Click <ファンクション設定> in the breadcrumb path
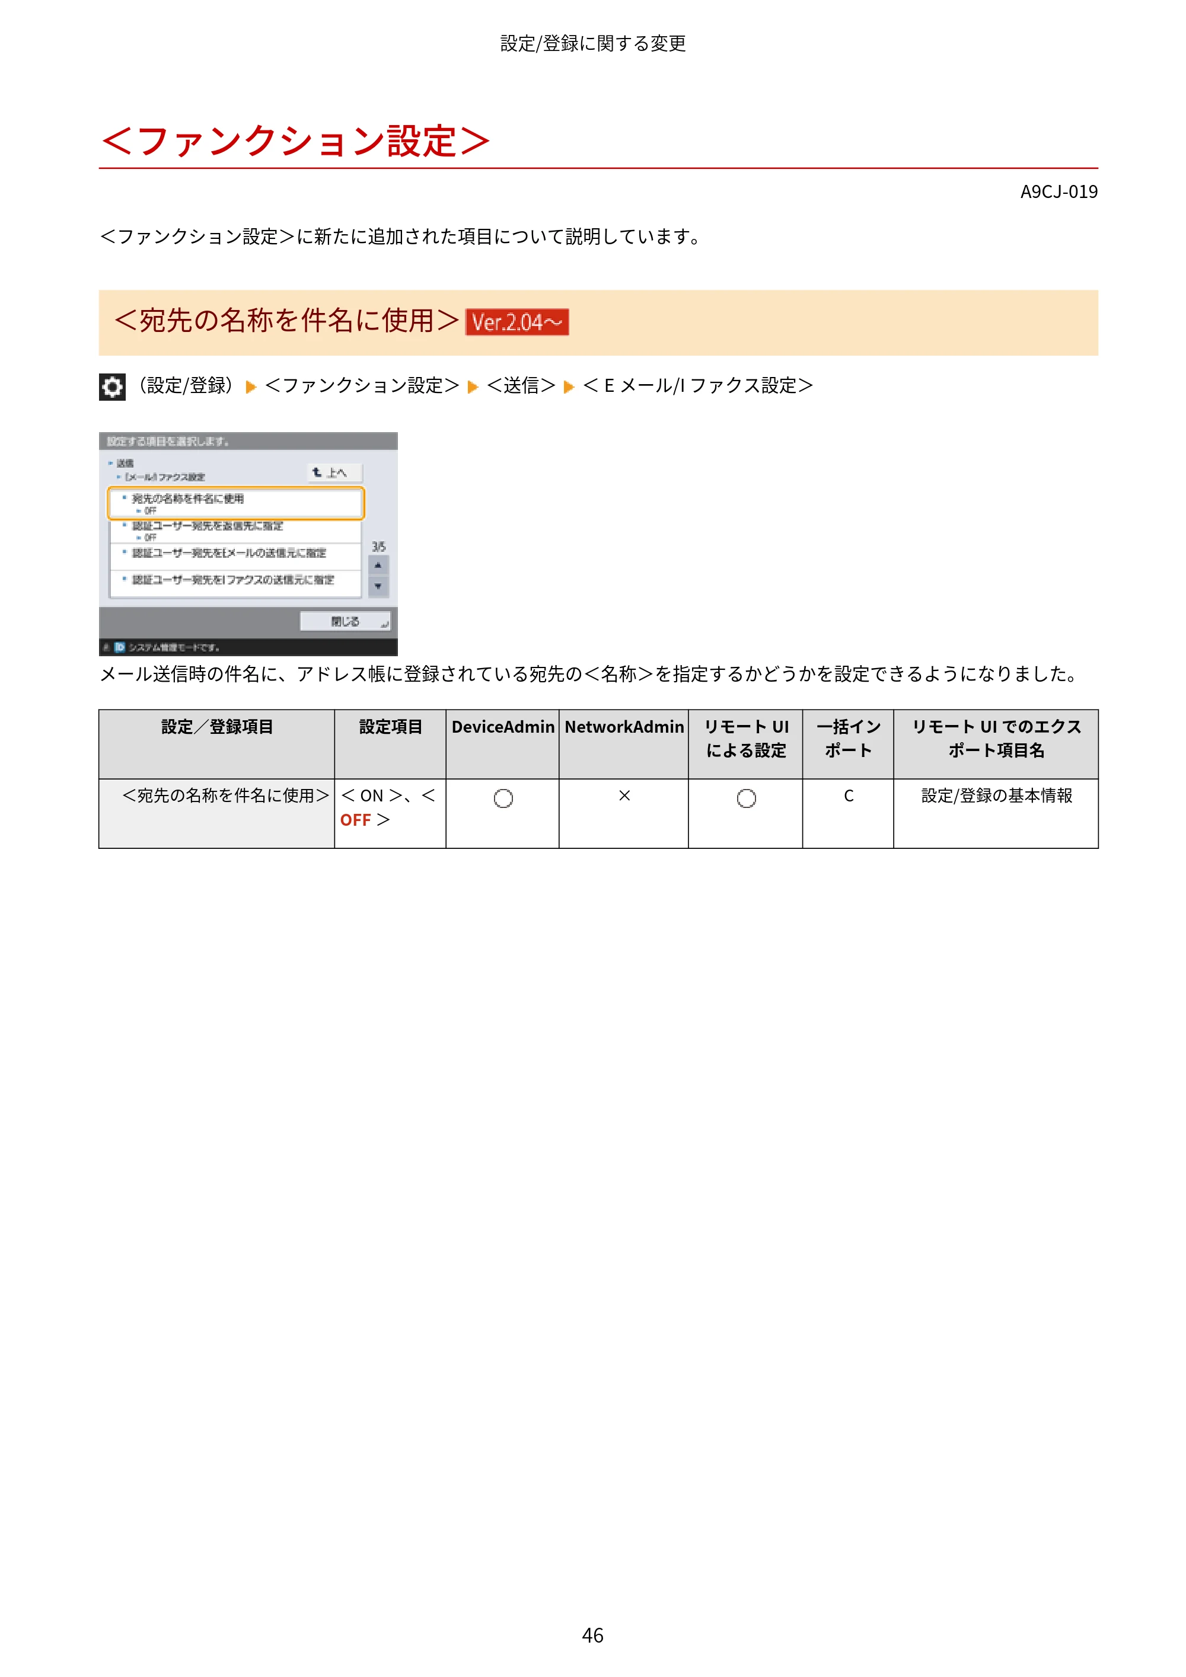This screenshot has height=1677, width=1186. click(x=362, y=386)
